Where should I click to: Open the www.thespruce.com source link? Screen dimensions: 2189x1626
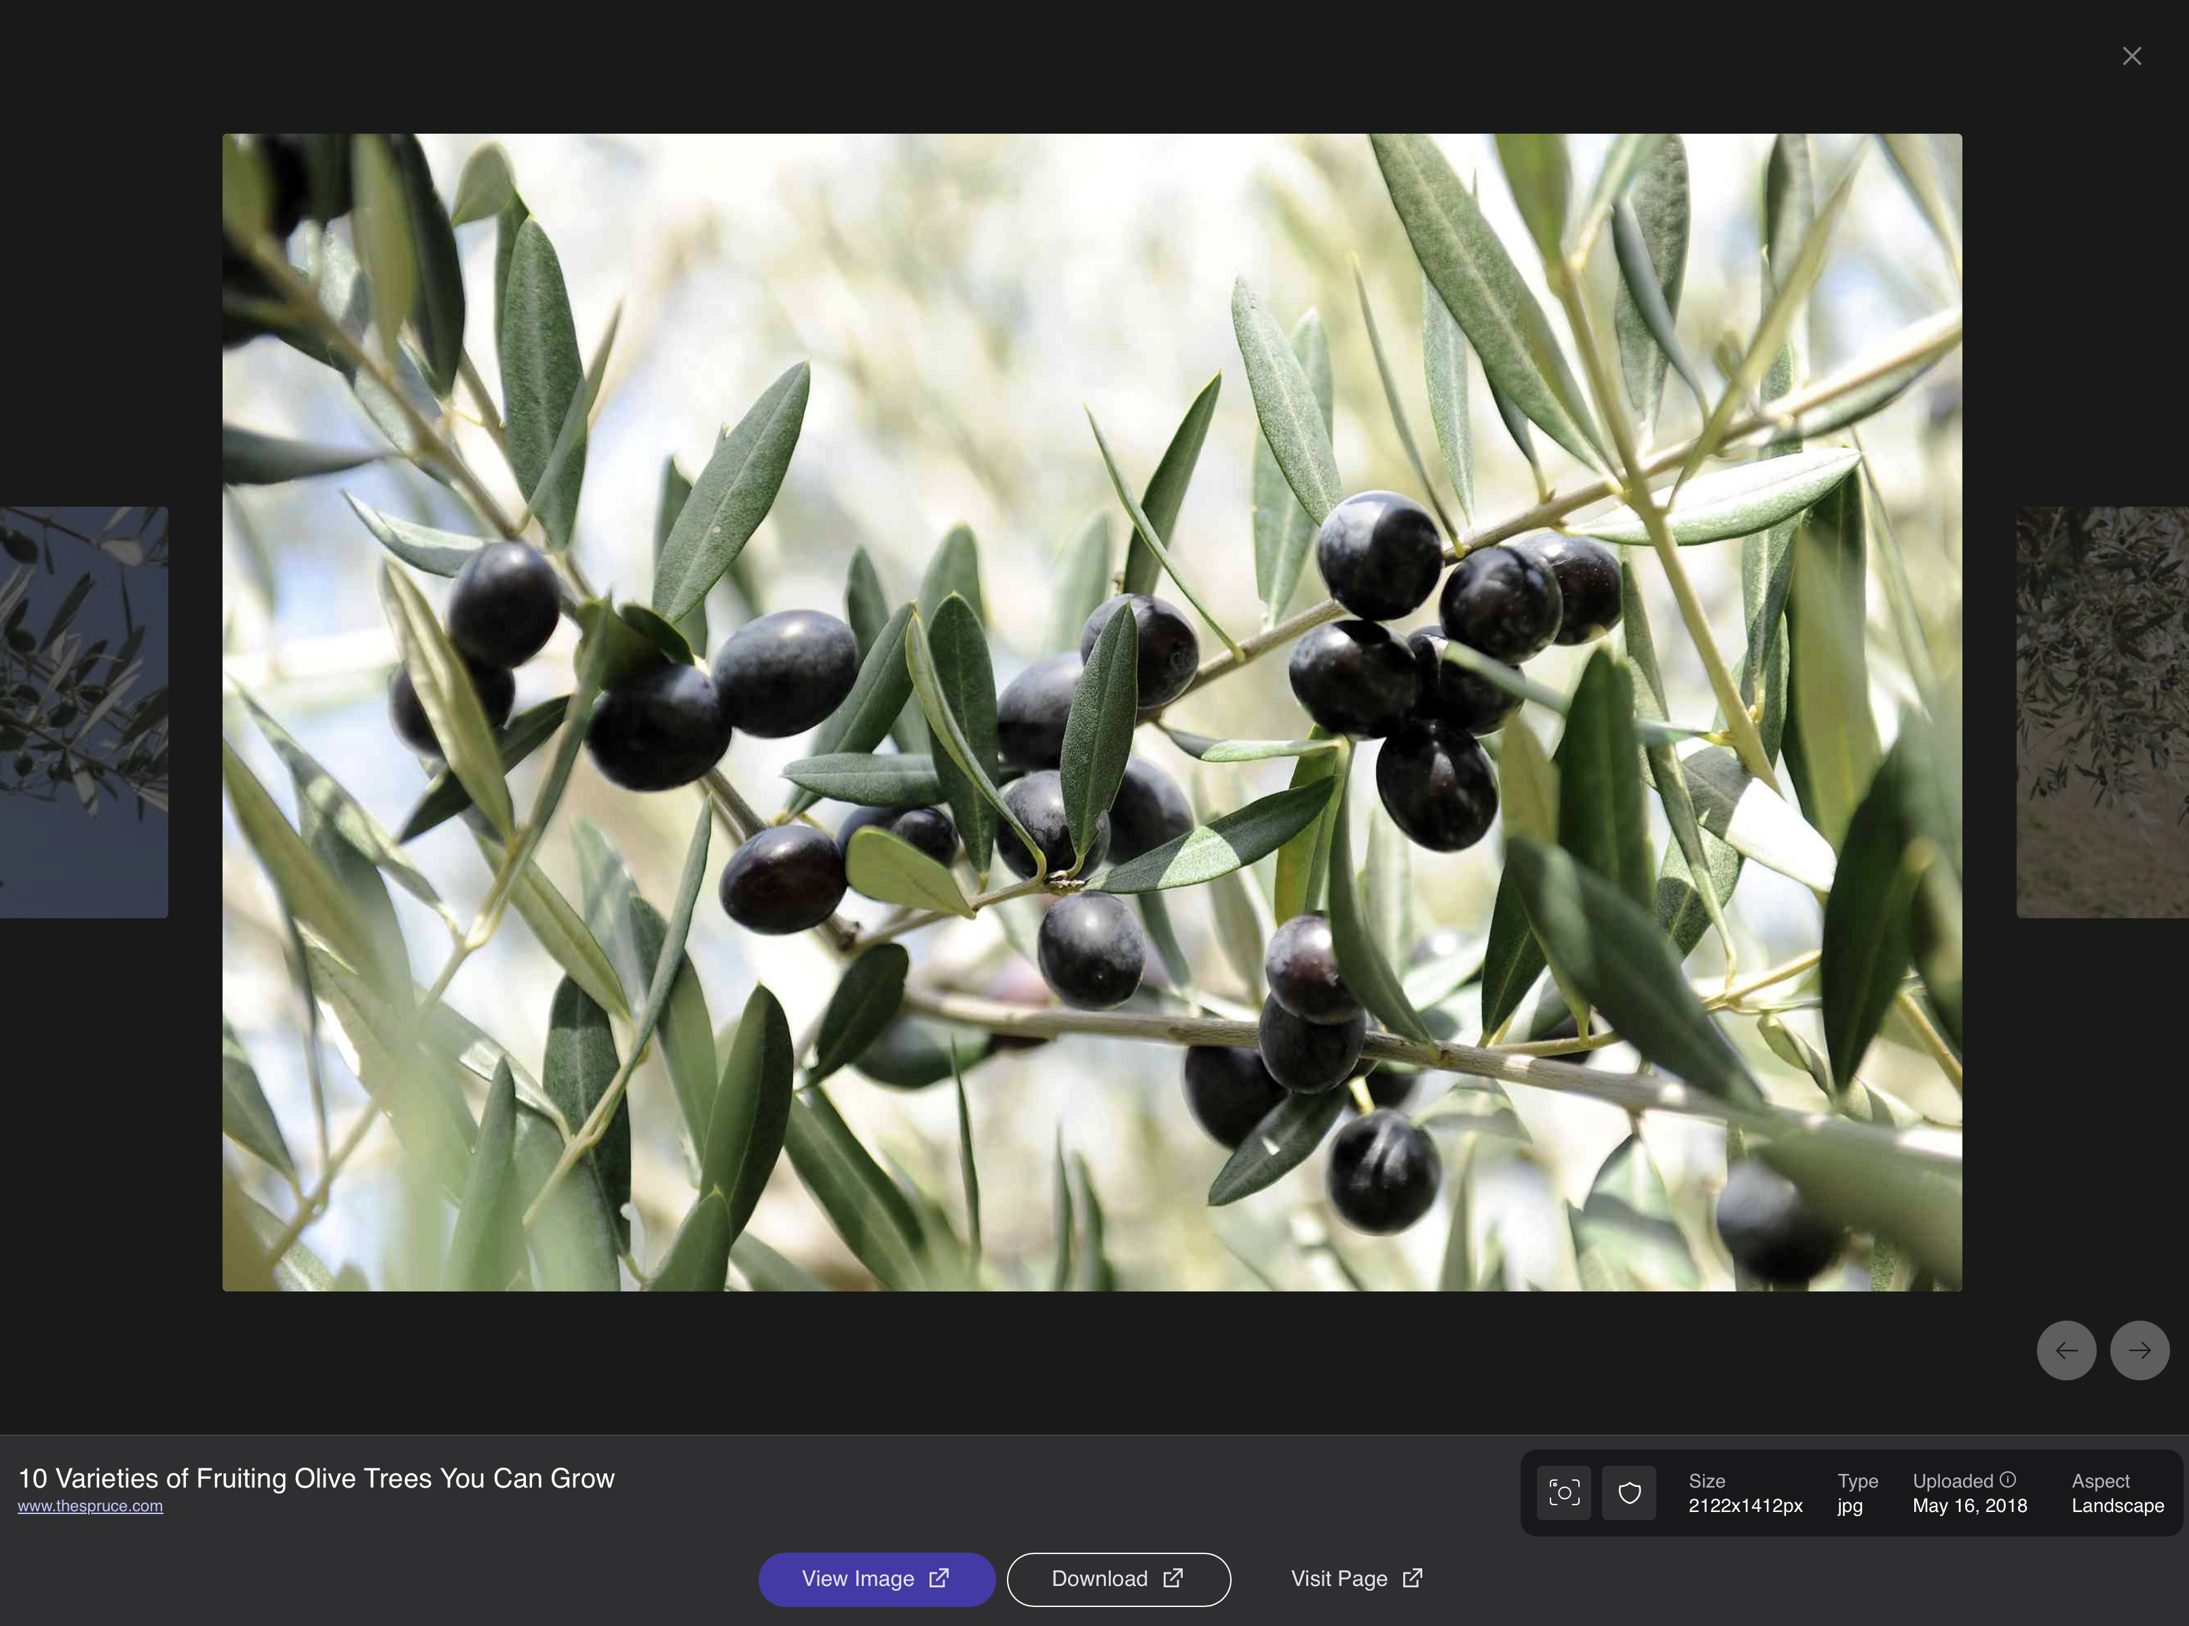(90, 1506)
